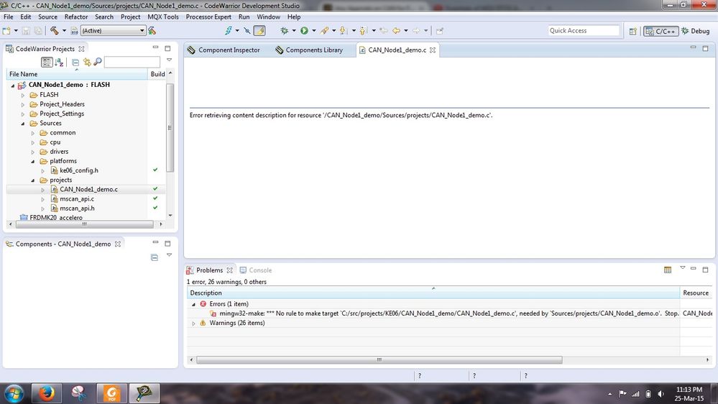The image size is (718, 404).
Task: Click the Save toolbar icon
Action: point(26,31)
